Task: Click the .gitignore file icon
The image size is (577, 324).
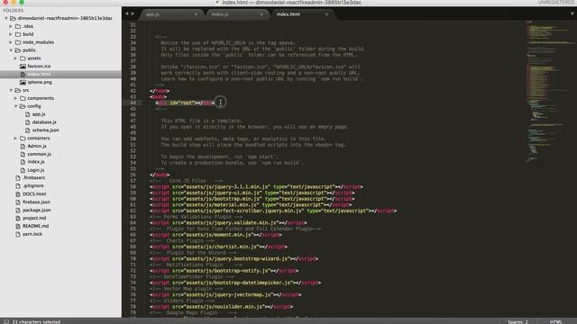Action: (x=18, y=186)
